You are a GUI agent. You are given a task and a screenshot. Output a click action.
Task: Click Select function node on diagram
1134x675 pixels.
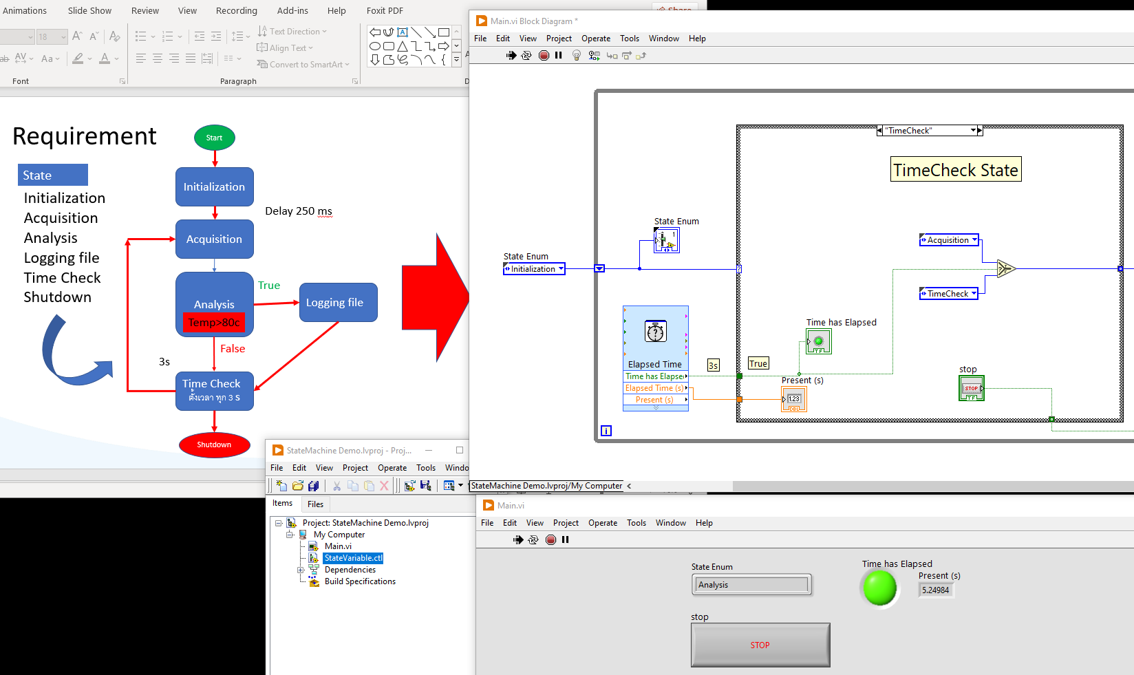point(1006,268)
